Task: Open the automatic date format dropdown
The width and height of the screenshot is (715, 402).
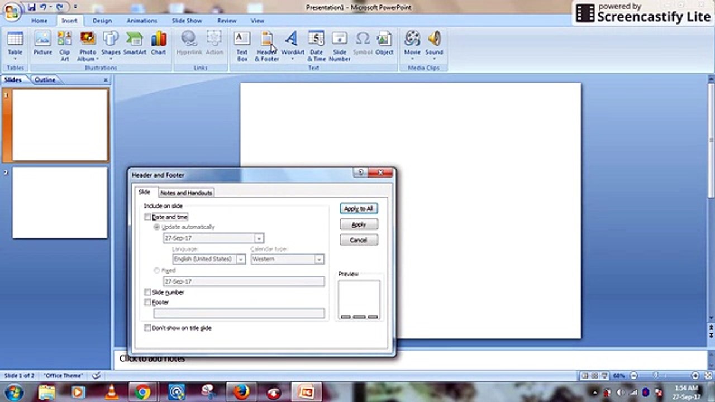Action: pyautogui.click(x=259, y=238)
